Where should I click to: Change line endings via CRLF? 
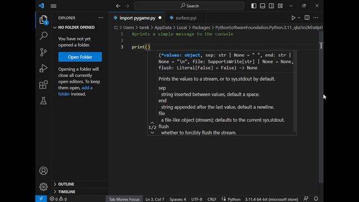(212, 199)
